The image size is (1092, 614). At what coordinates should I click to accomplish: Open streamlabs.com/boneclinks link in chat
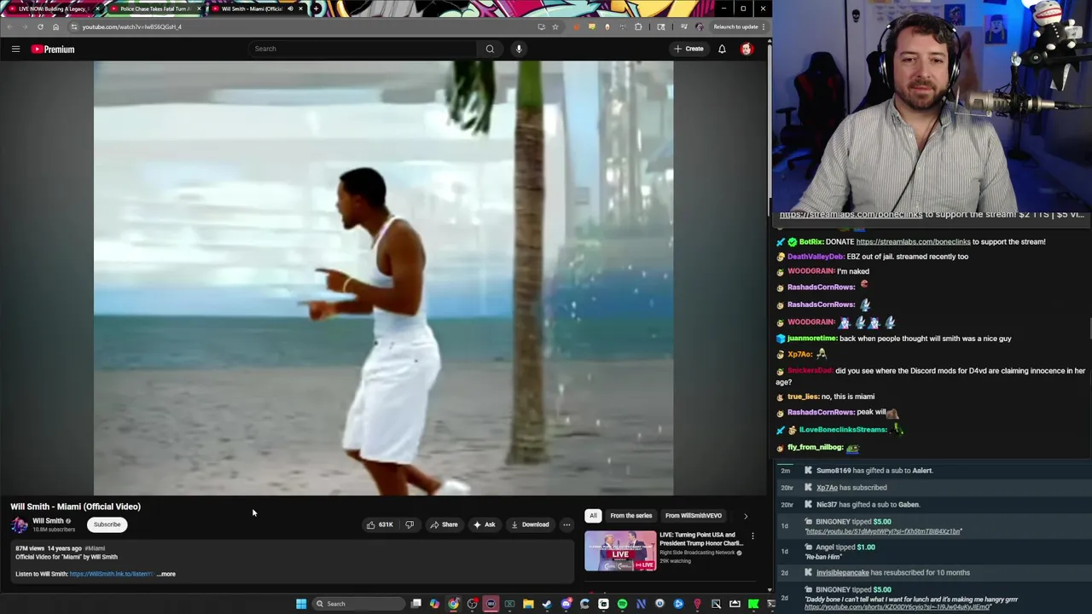913,241
